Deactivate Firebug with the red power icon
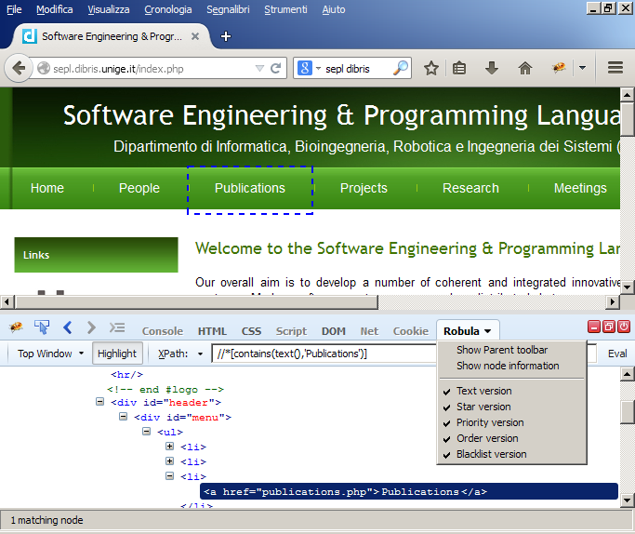Screen dimensions: 635x534 tap(624, 327)
